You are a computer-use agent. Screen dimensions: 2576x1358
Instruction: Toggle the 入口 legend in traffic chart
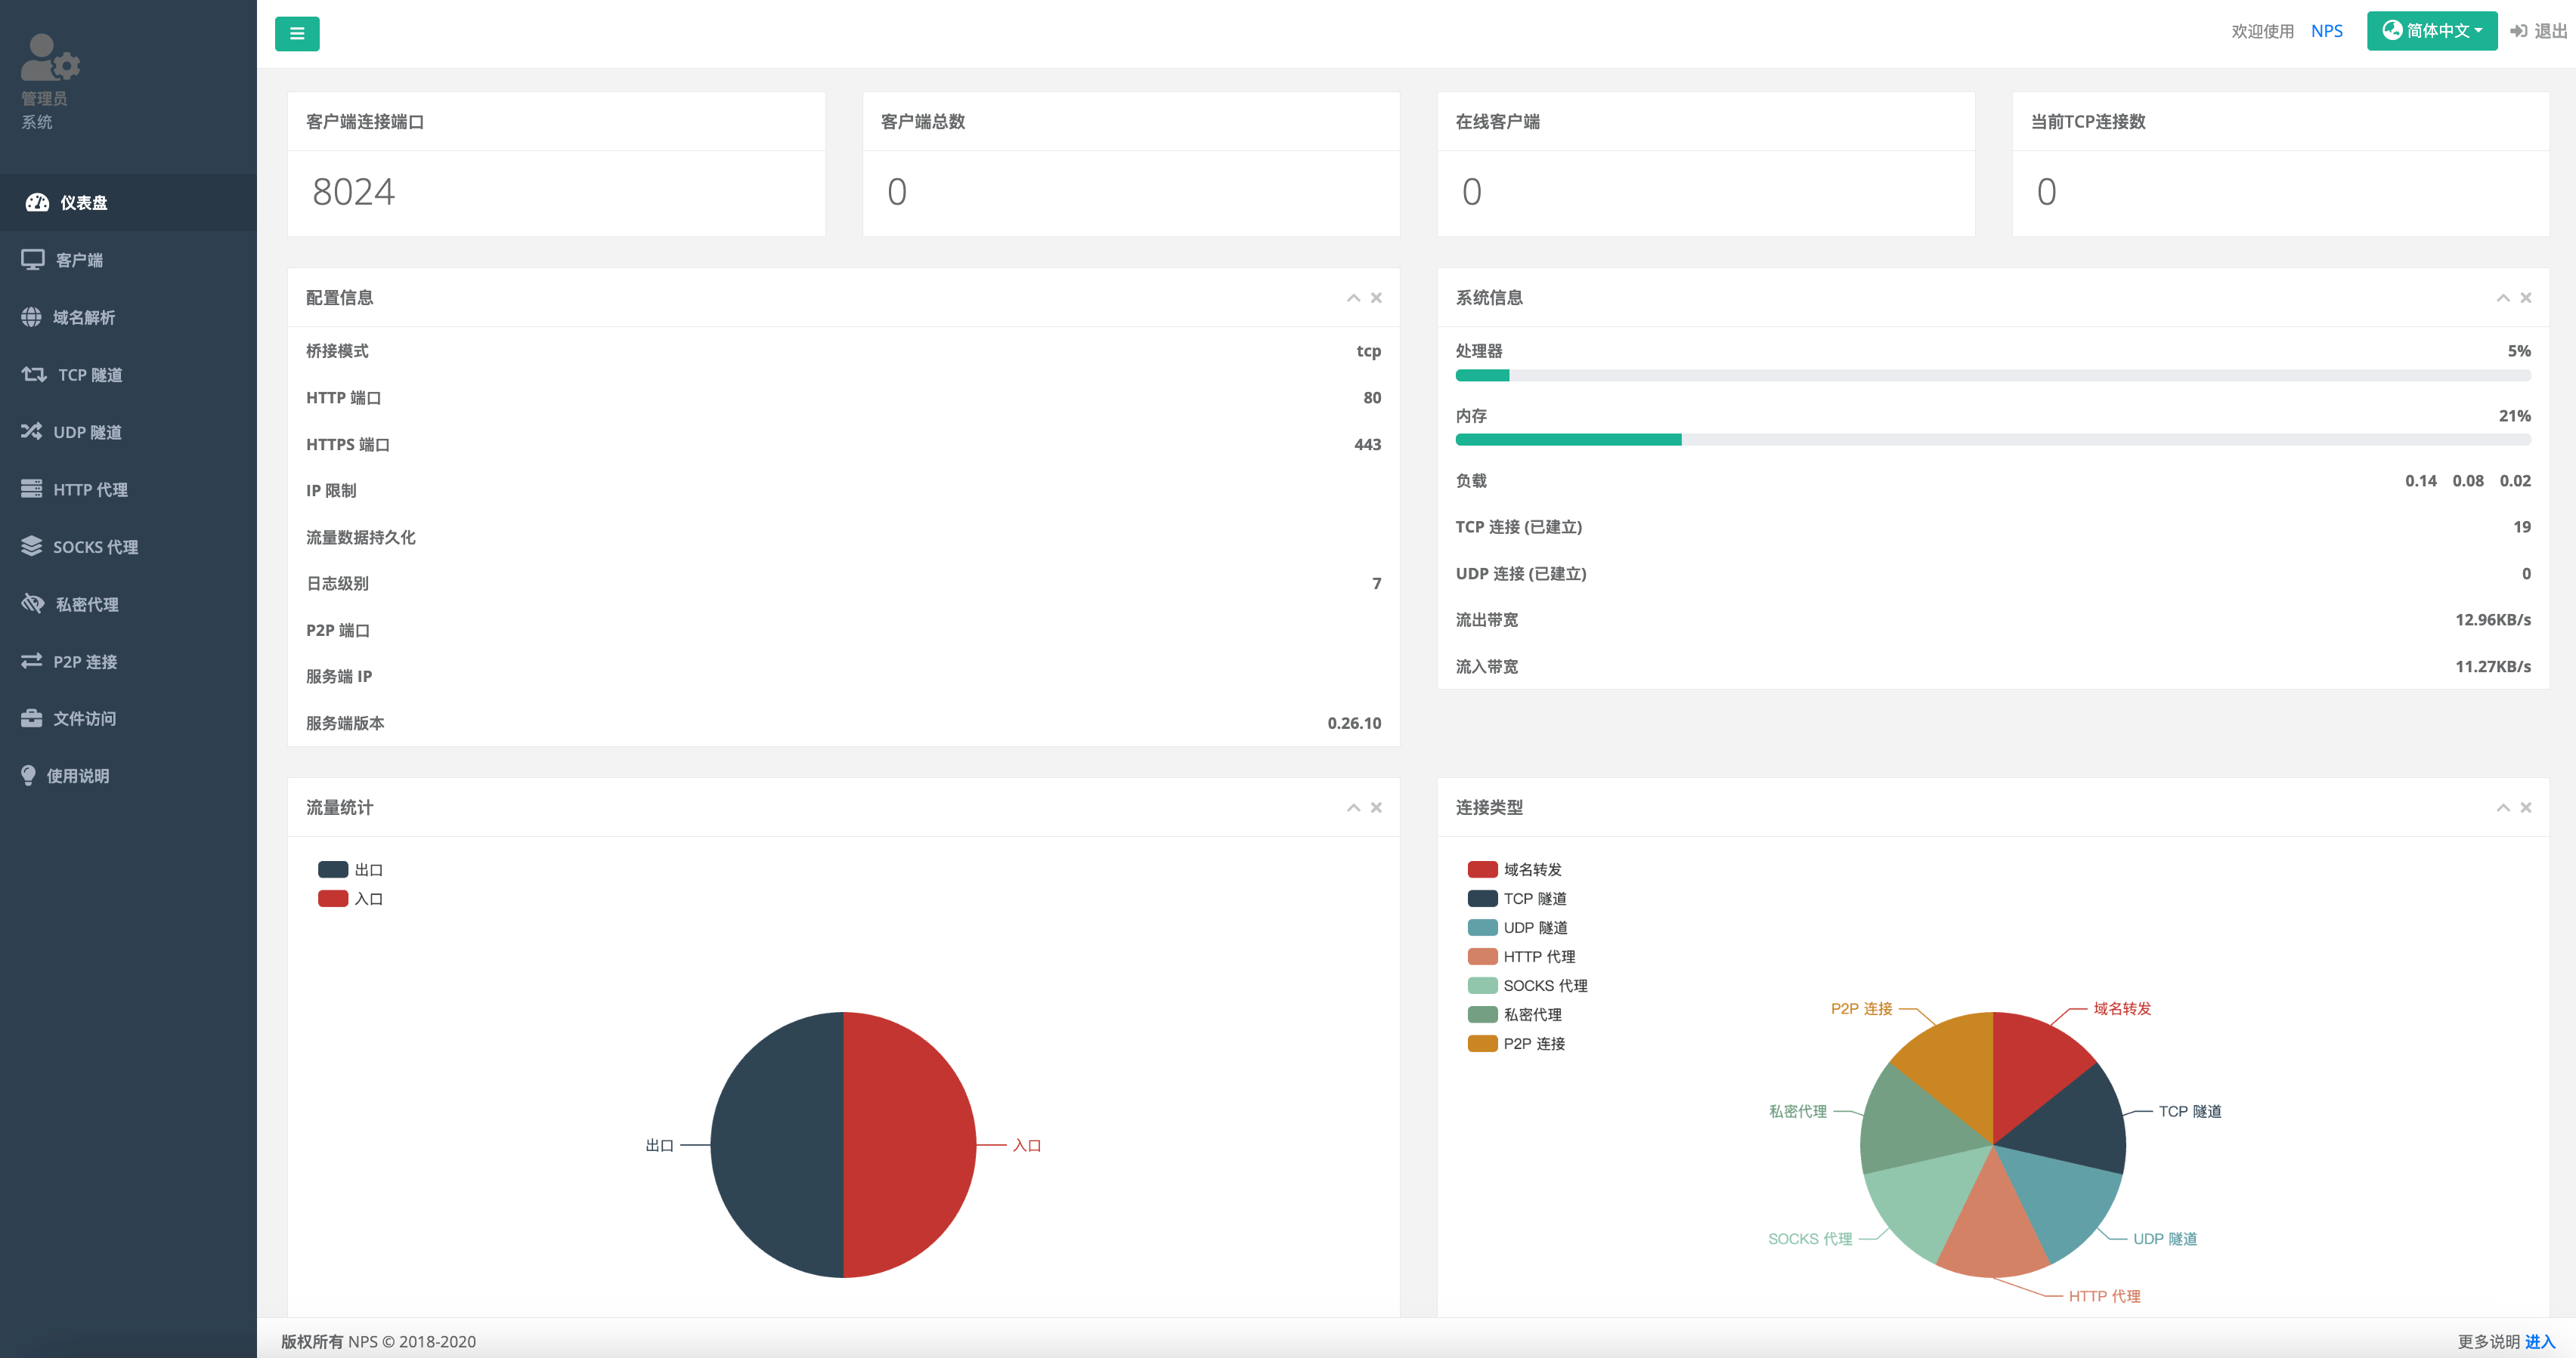351,898
